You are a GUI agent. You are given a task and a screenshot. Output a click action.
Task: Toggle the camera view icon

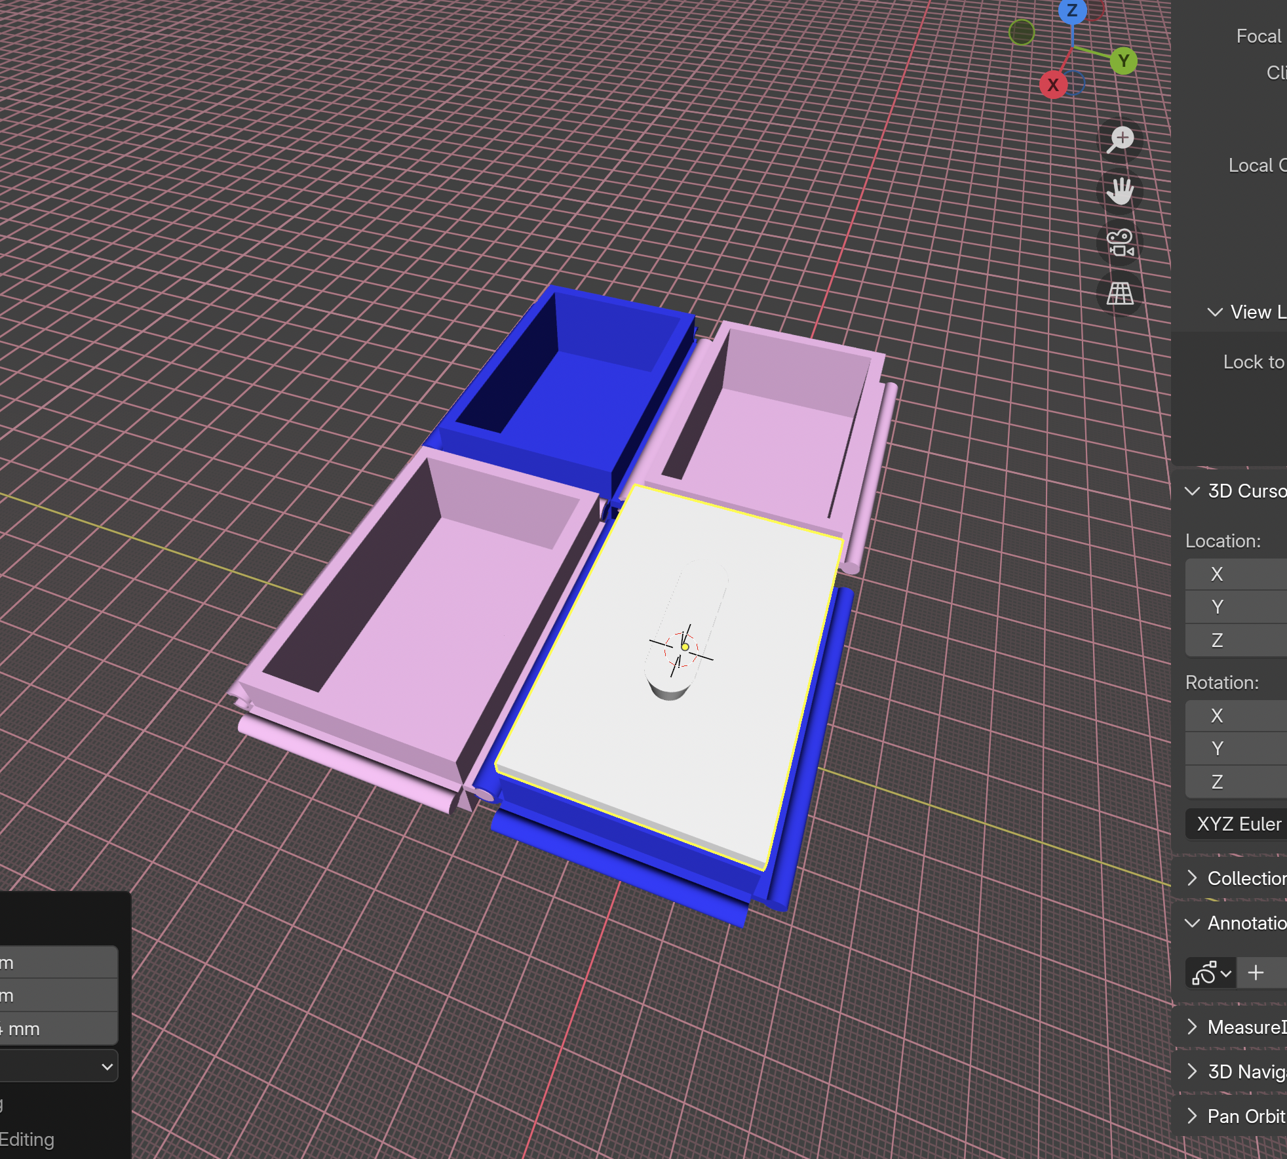[x=1120, y=243]
